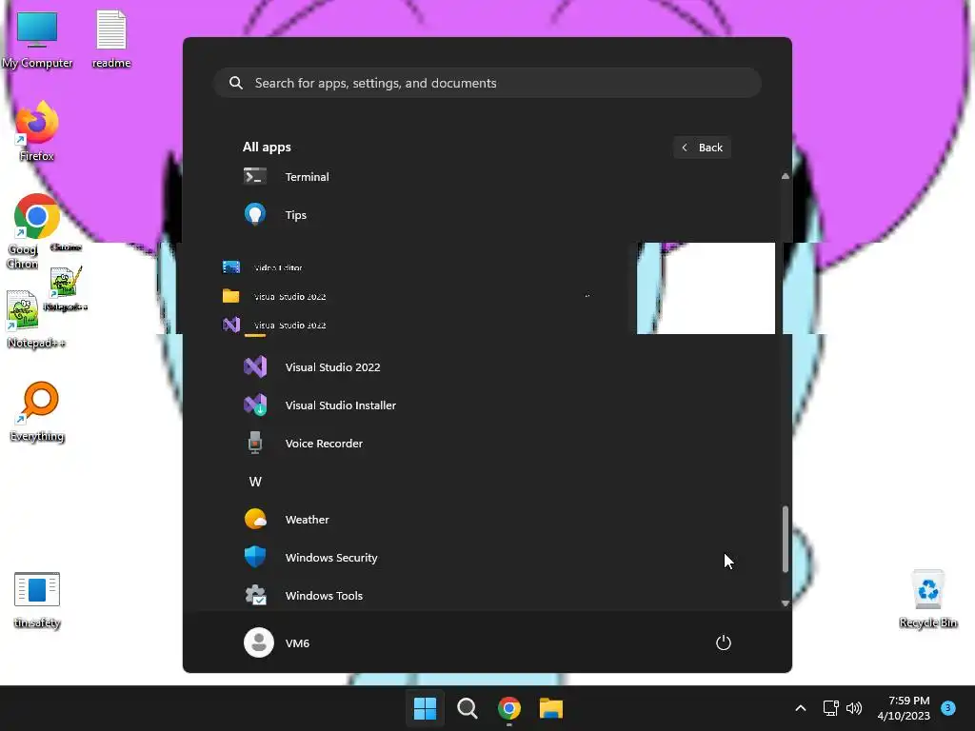Screen dimensions: 975x731
Task: Launch Visual Studio Installer
Action: pyautogui.click(x=487, y=405)
